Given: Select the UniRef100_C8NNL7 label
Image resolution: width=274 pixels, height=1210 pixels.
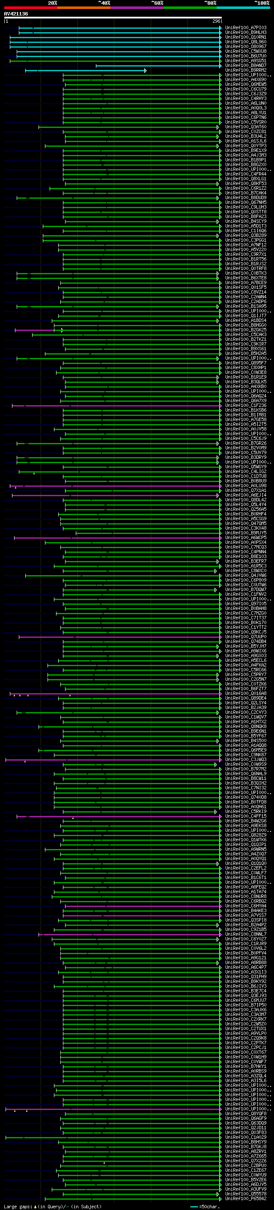Looking at the screenshot, I should pos(245,934).
